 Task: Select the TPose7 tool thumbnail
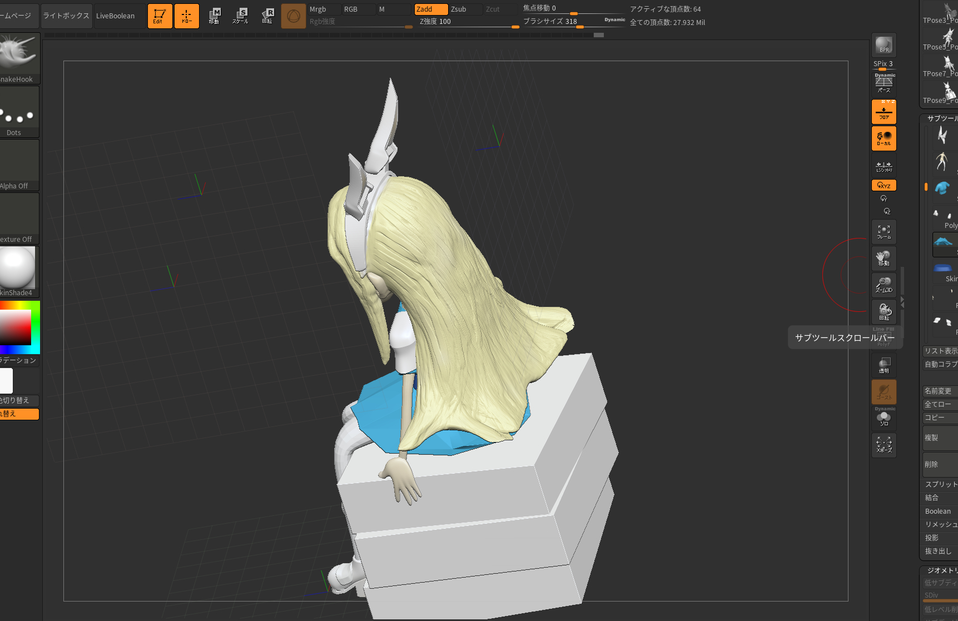tap(940, 67)
